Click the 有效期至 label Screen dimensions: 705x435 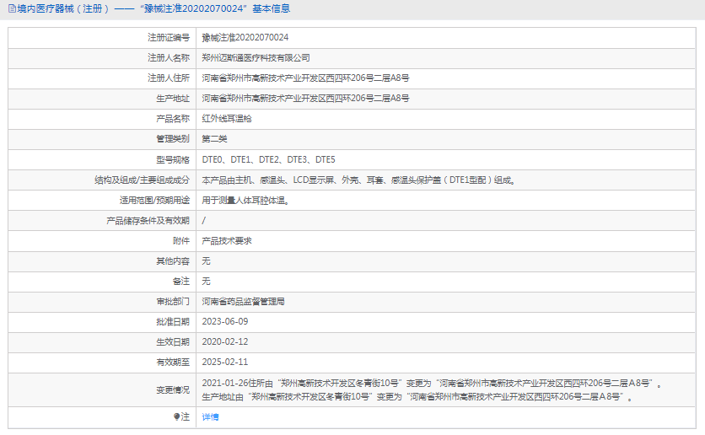pos(173,362)
